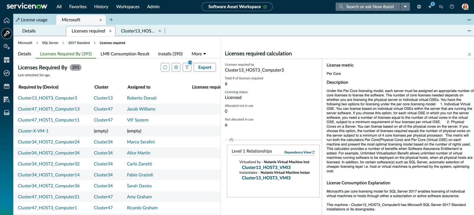Click the globe icon in header
Viewport: 474px width, 215px height.
pos(419,7)
